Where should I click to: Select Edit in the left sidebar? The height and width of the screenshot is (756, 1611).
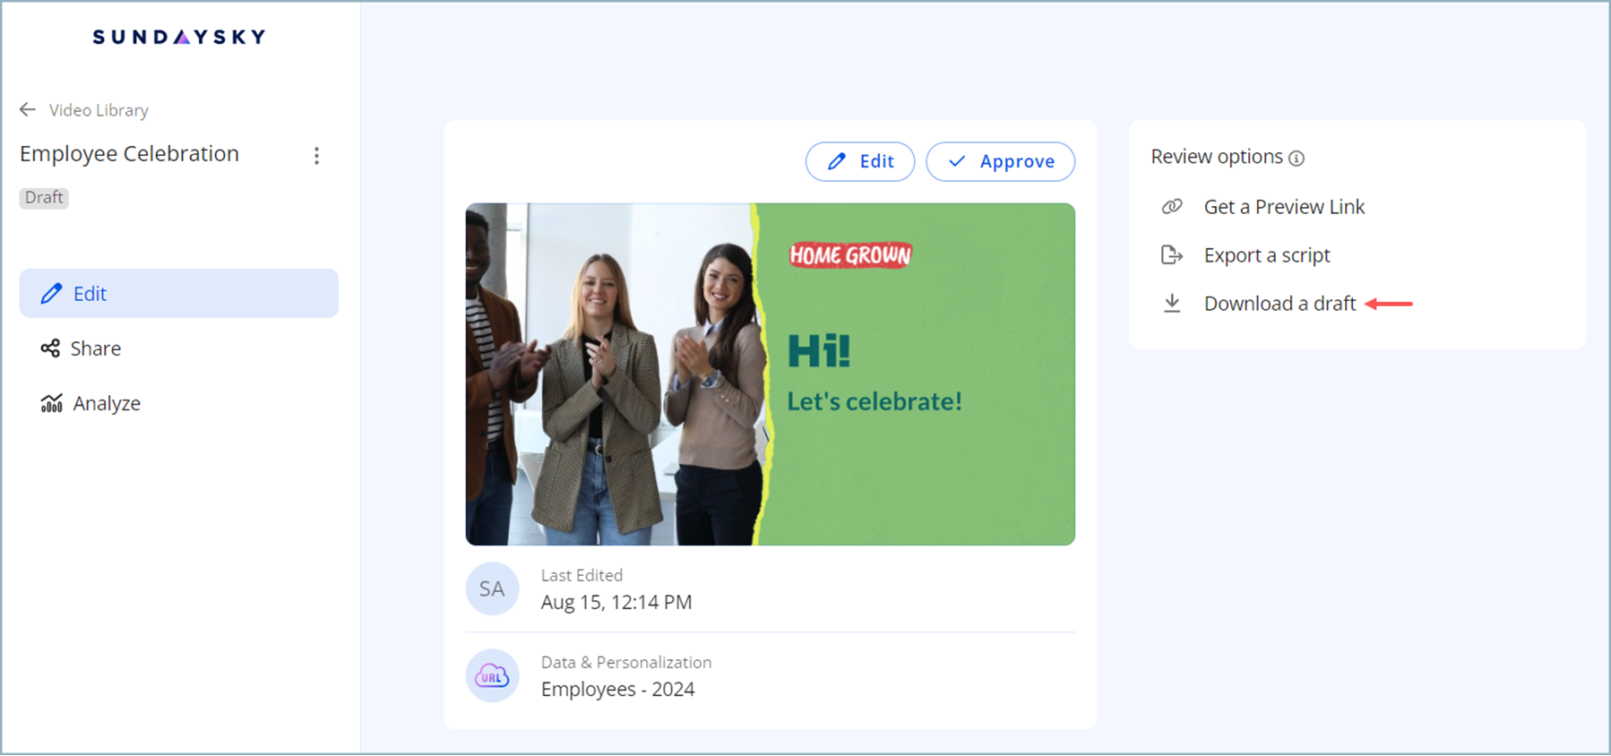(x=179, y=293)
